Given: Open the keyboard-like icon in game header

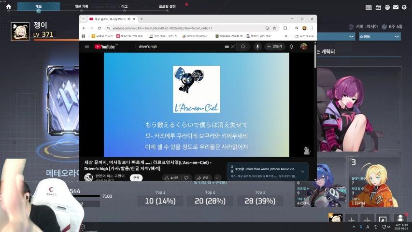Looking at the screenshot, I should [369, 7].
